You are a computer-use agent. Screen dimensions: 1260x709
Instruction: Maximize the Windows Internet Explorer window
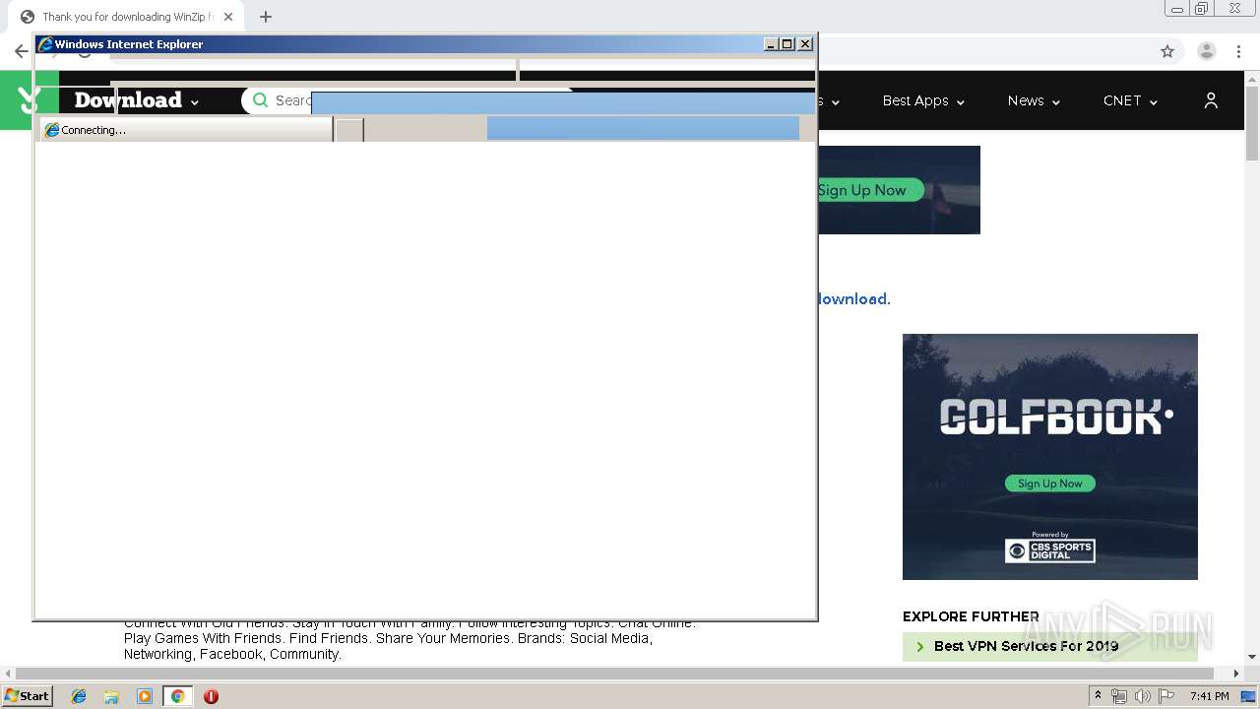pos(787,44)
